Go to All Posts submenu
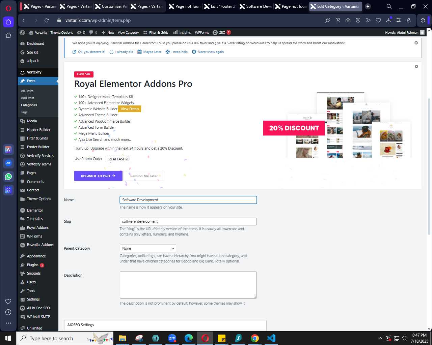Viewport: 432px width, 345px height. pyautogui.click(x=27, y=91)
